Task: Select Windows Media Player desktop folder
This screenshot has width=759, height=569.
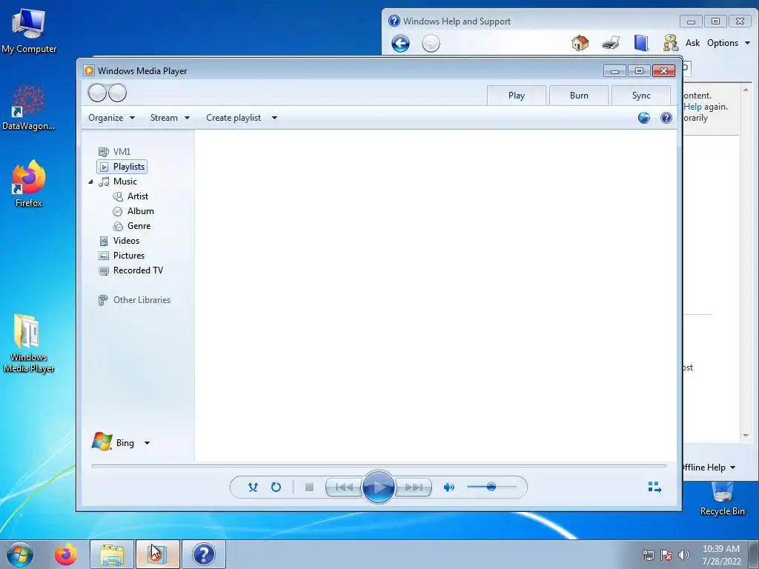Action: (29, 344)
